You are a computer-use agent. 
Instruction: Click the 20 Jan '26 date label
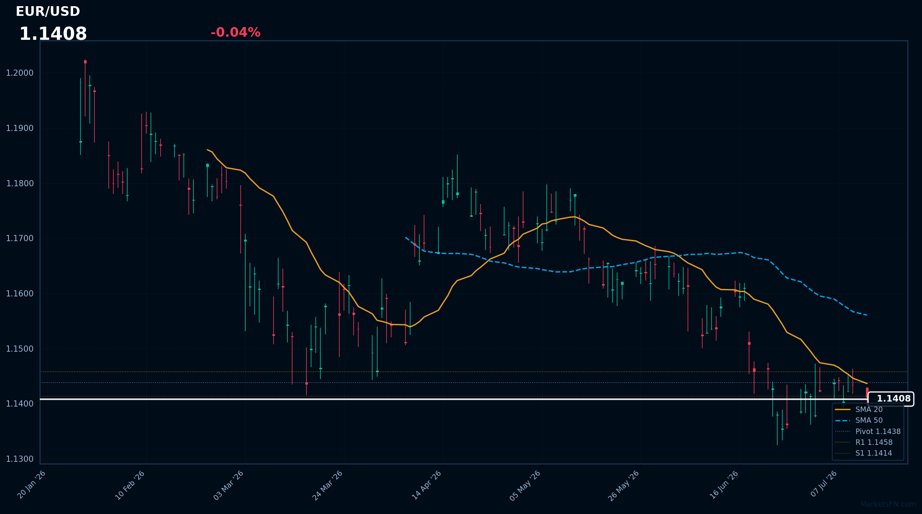pos(32,485)
